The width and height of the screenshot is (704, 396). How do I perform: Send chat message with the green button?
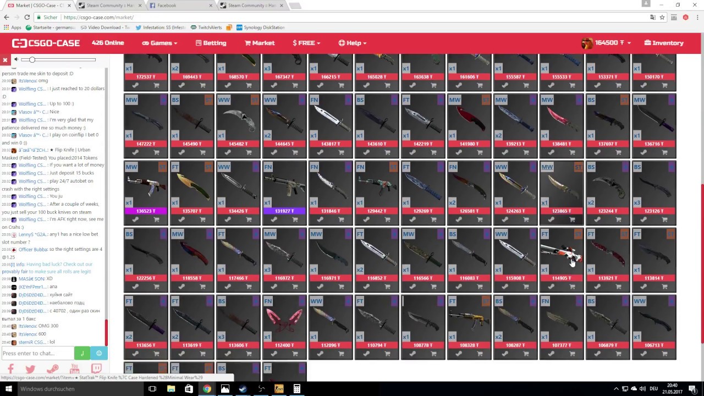82,353
